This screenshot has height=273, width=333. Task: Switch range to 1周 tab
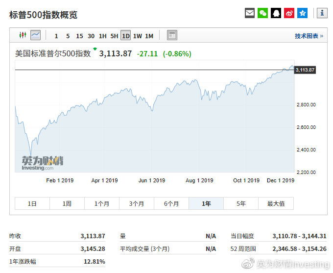click(x=67, y=203)
